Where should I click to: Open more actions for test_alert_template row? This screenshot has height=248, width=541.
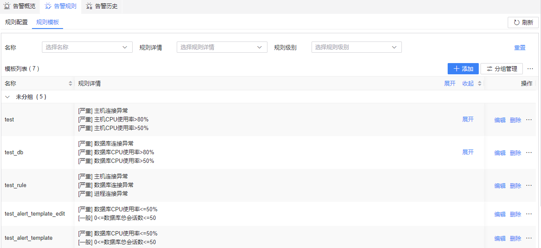click(x=529, y=238)
